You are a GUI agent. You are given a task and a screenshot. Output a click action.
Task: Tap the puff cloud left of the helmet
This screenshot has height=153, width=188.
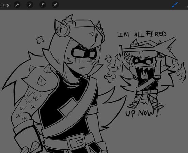point(41,40)
